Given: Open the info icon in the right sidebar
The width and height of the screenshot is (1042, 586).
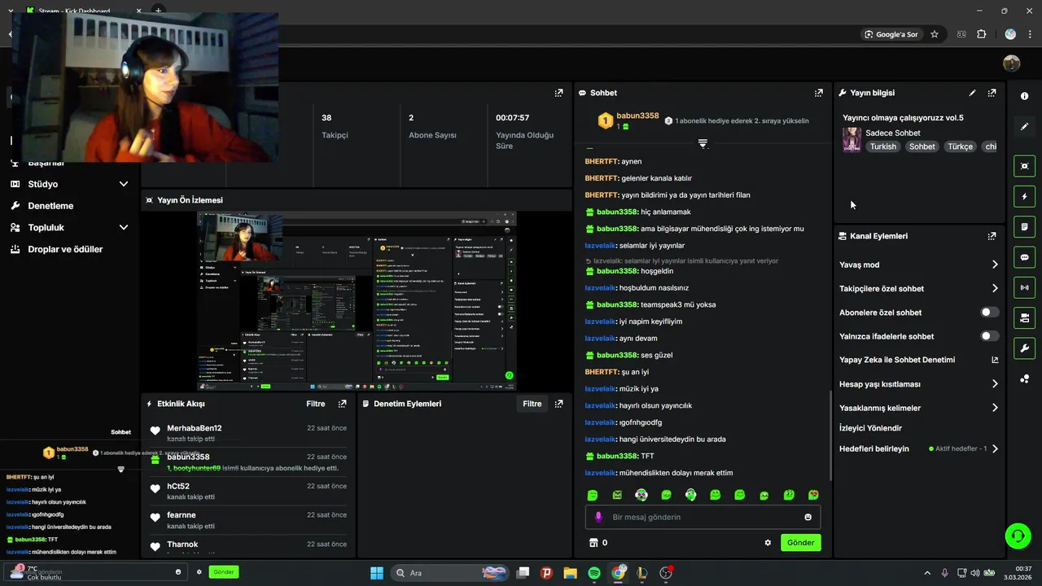Looking at the screenshot, I should tap(1024, 96).
